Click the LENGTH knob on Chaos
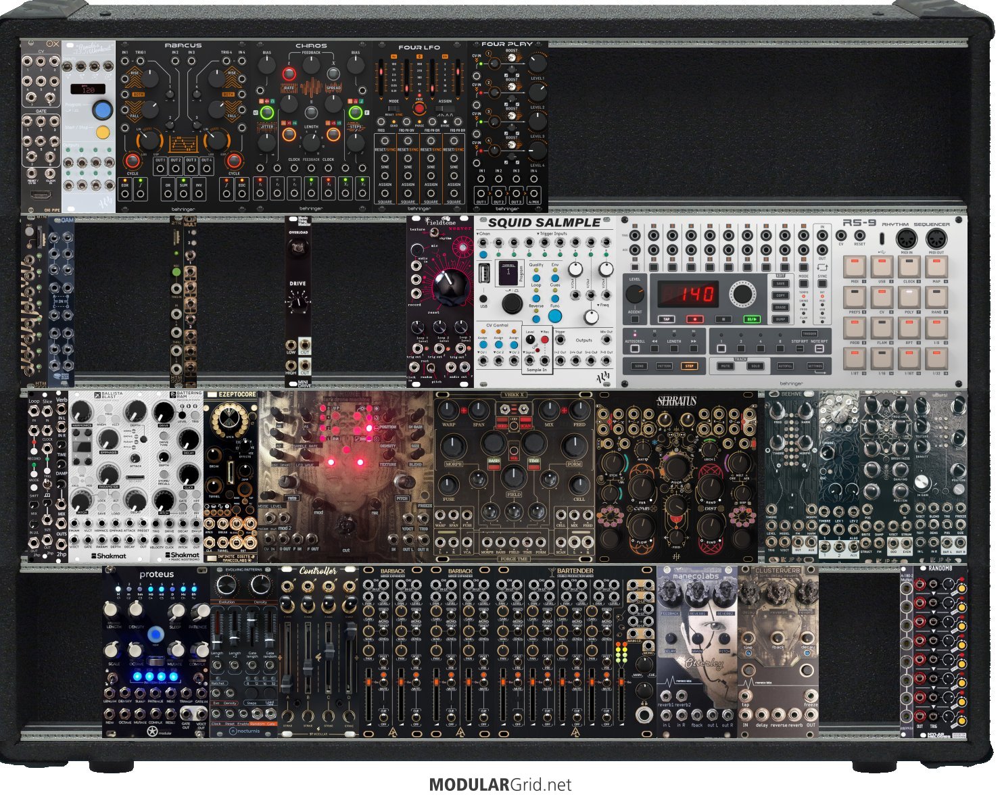The image size is (1002, 799). coord(311,143)
